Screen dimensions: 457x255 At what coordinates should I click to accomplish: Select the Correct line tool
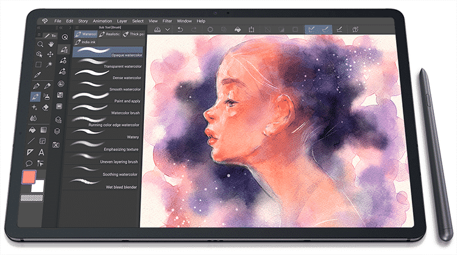40,163
